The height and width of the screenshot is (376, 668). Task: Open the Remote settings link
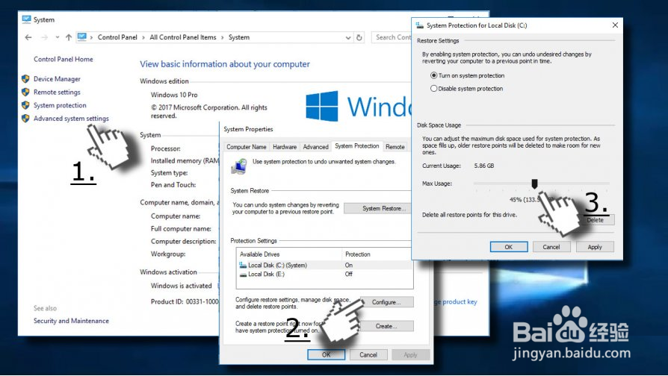coord(57,93)
